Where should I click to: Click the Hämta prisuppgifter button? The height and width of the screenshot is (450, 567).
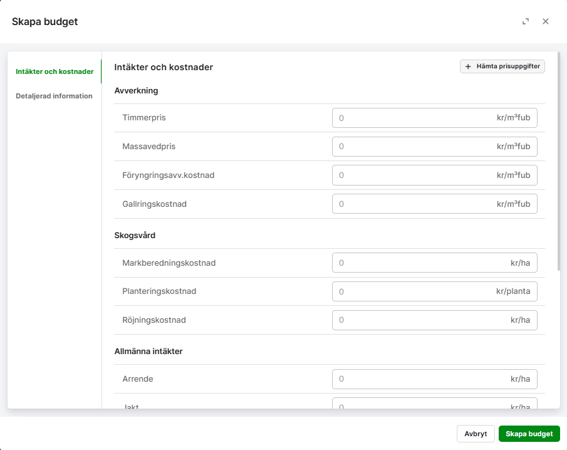[x=502, y=66]
